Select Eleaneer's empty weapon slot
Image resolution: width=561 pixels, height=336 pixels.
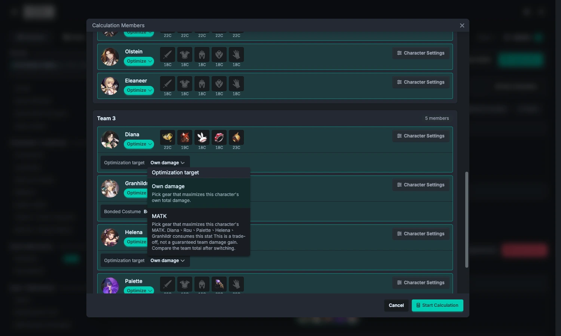tap(168, 84)
